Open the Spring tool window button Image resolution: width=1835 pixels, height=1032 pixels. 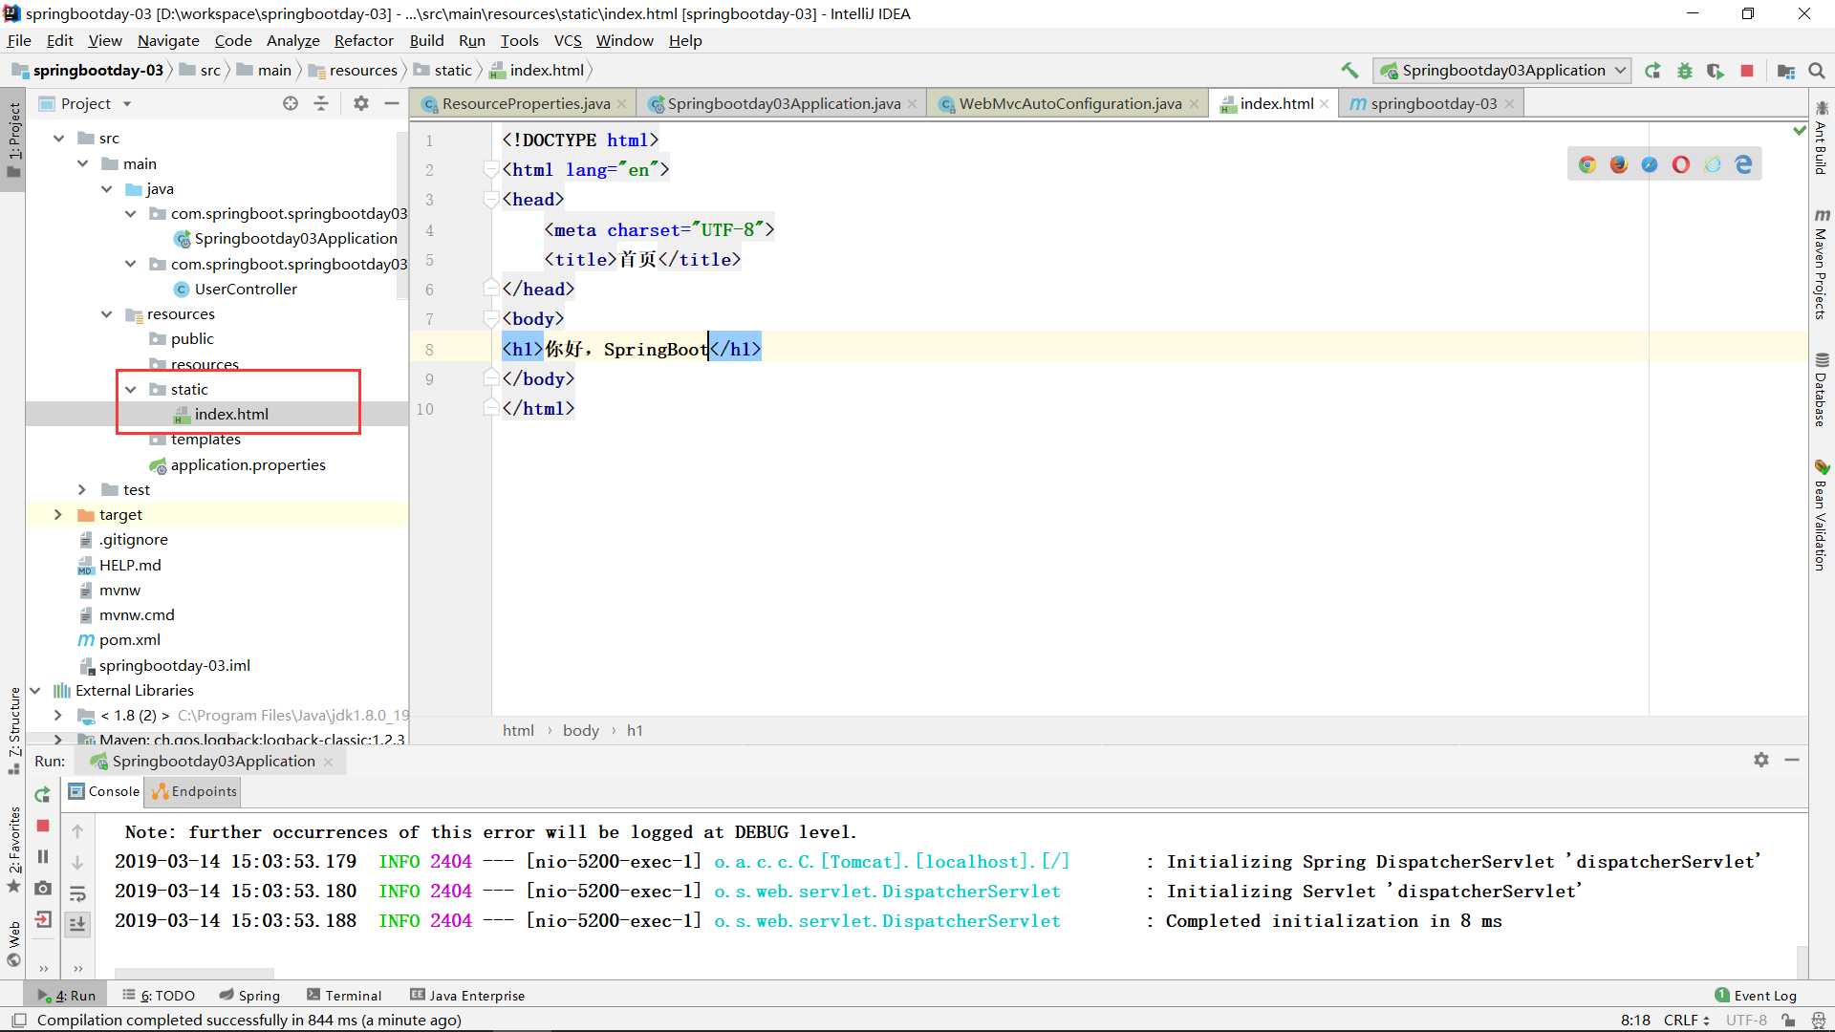click(x=249, y=995)
